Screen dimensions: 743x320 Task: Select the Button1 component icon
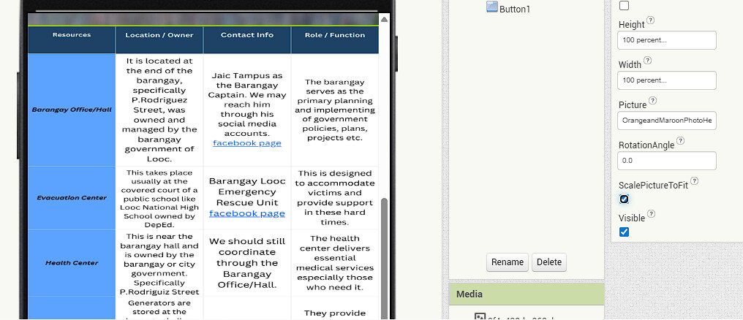coord(492,7)
